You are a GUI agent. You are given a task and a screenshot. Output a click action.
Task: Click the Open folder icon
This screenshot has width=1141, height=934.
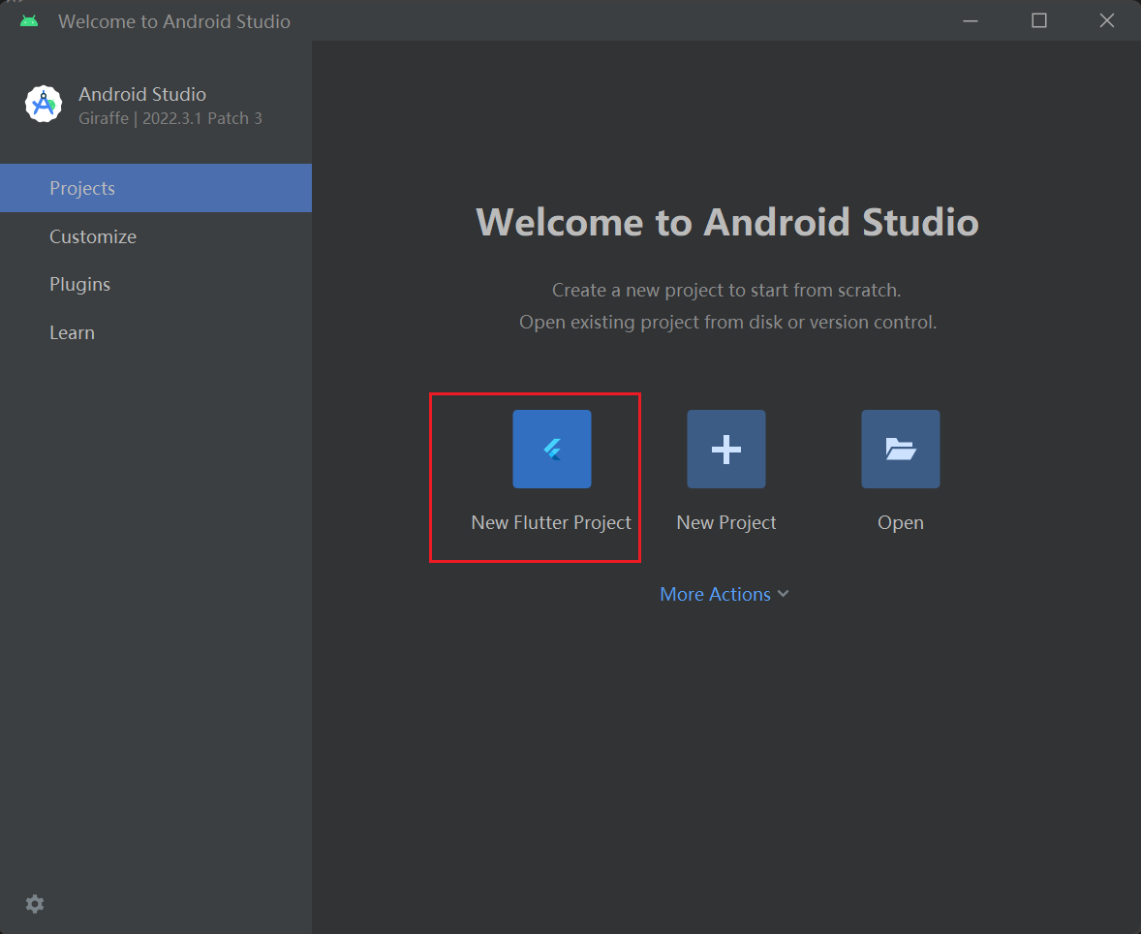point(900,450)
